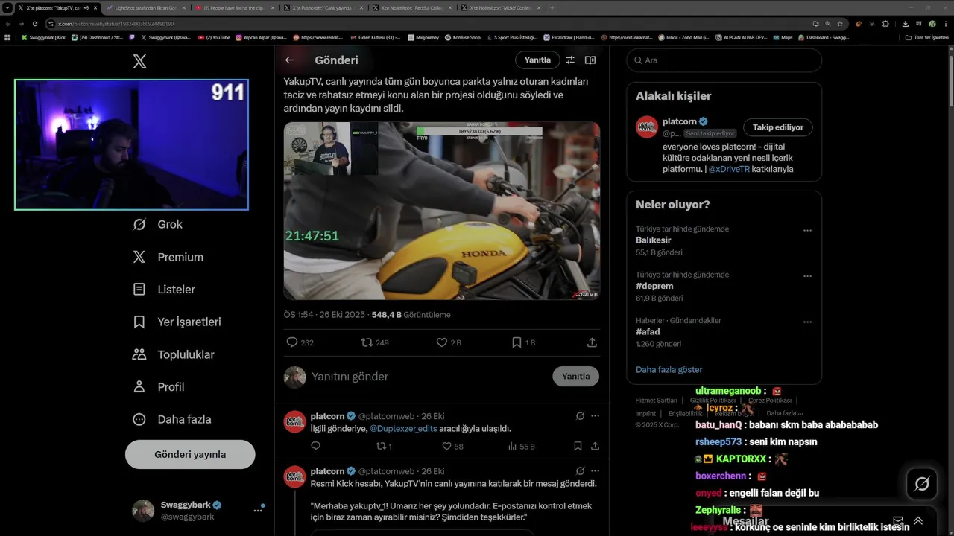Open the reply sorting filter icon
The width and height of the screenshot is (954, 536).
[570, 60]
